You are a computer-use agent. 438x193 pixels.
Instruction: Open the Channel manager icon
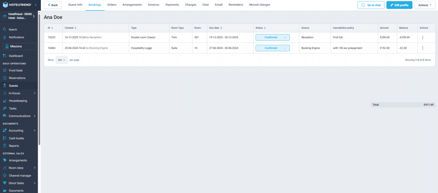(x=5, y=175)
